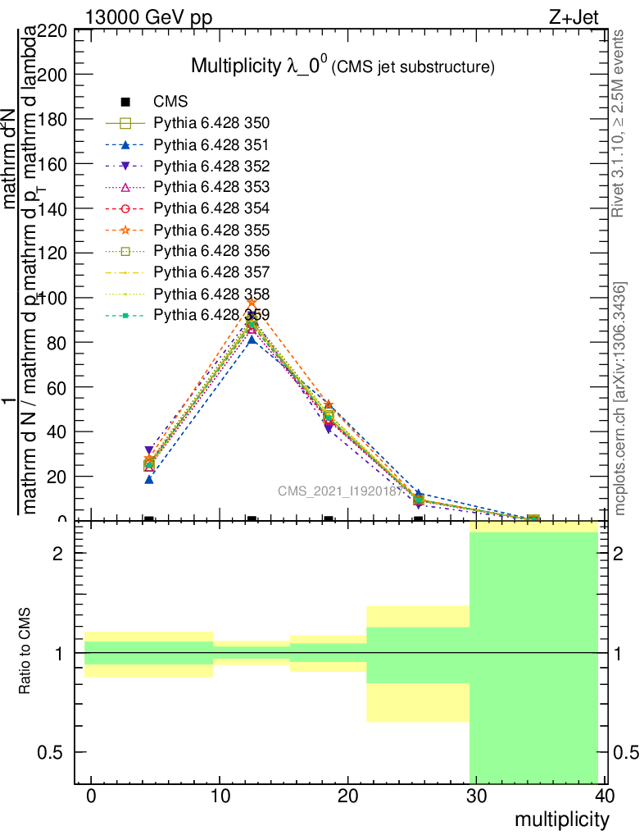Select legend label 'Pythia 6.428 356'
The image size is (644, 840).
point(211,251)
